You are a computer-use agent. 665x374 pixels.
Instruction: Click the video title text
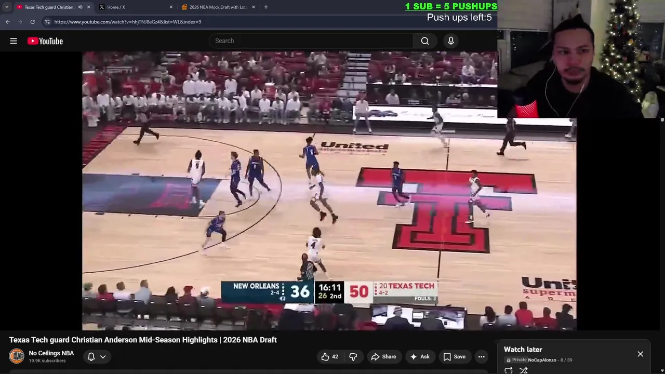pyautogui.click(x=143, y=340)
